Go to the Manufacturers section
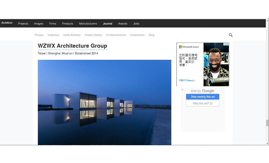Screen dimensions: 269x163 [x=88, y=23]
